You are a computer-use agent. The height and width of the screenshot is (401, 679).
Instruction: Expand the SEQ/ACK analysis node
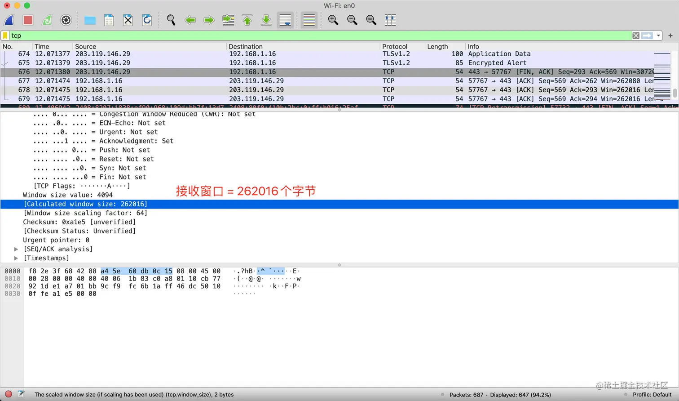pos(16,249)
